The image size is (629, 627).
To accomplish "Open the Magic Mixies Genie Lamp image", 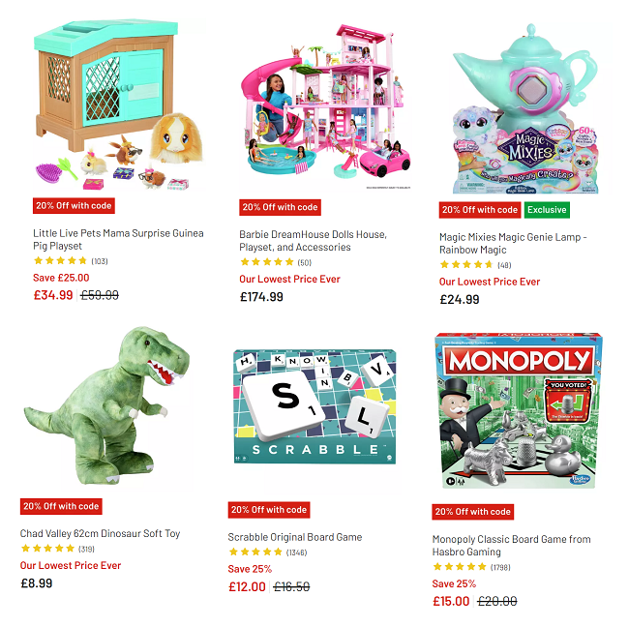I will (525, 108).
